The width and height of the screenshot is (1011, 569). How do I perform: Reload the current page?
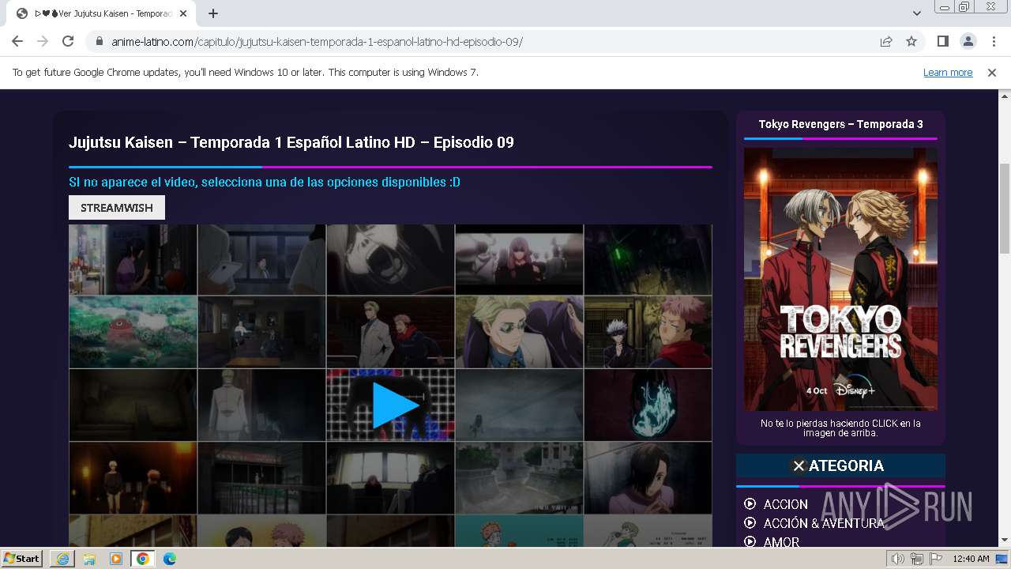(68, 41)
